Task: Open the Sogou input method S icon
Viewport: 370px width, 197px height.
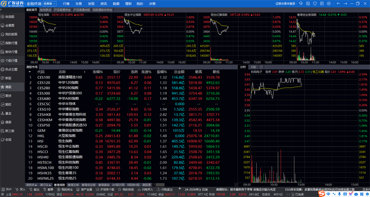Action: (321, 194)
